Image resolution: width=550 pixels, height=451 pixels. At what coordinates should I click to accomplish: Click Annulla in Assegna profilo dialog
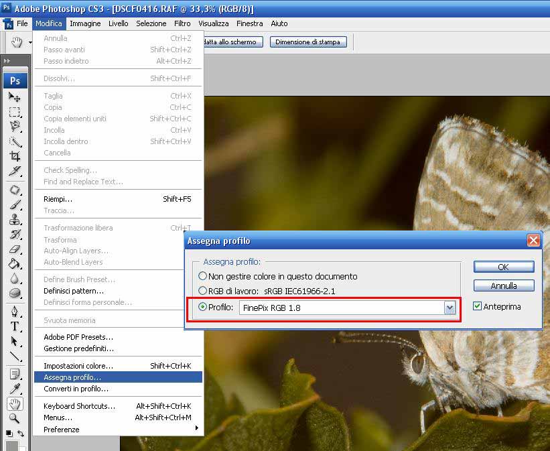coord(504,285)
